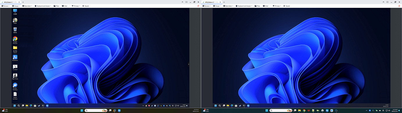Viewport: 402px width, 113px height.
Task: Collapse toolbar using up chevron in left window
Action: pyautogui.click(x=182, y=2)
